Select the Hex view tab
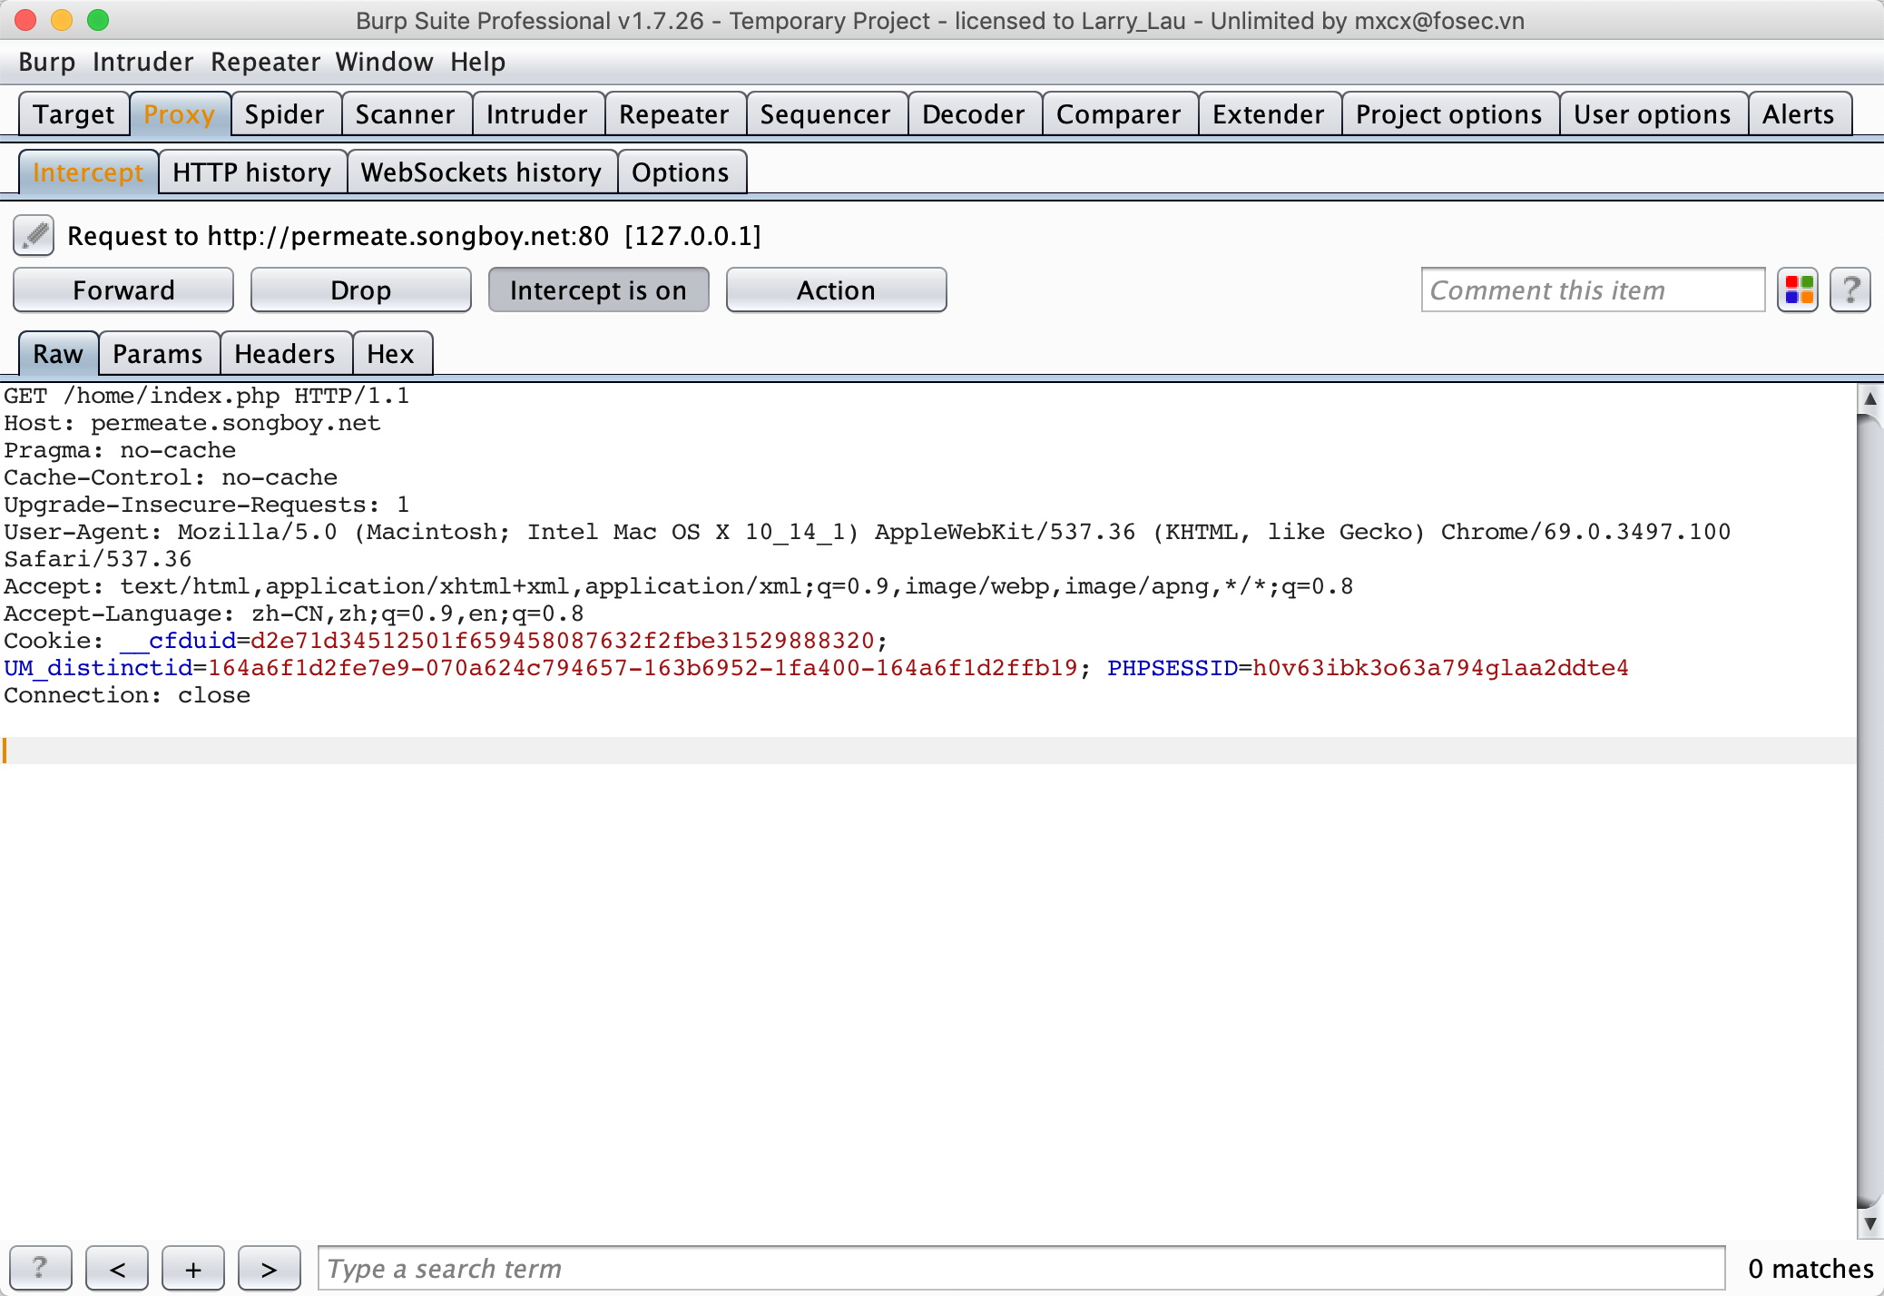The image size is (1884, 1296). [x=390, y=354]
